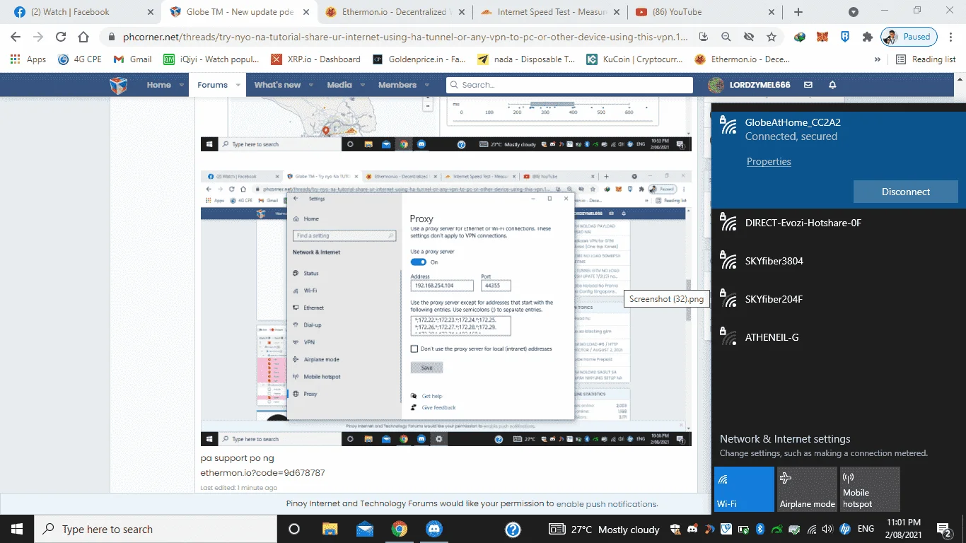The height and width of the screenshot is (543, 966).
Task: Open the Get Help taskbar icon
Action: [x=513, y=529]
